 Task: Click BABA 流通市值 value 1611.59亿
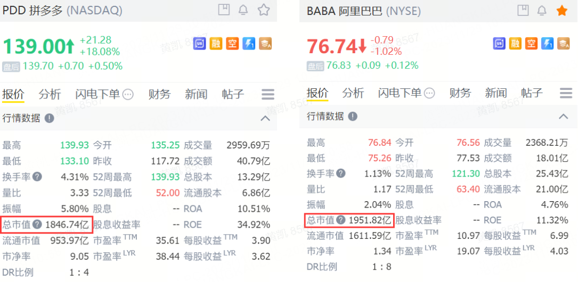(x=369, y=236)
